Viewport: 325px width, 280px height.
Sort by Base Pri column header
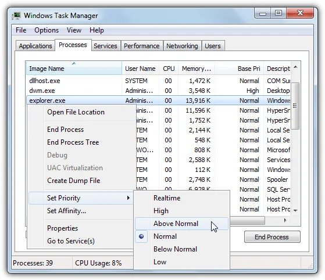coord(239,69)
